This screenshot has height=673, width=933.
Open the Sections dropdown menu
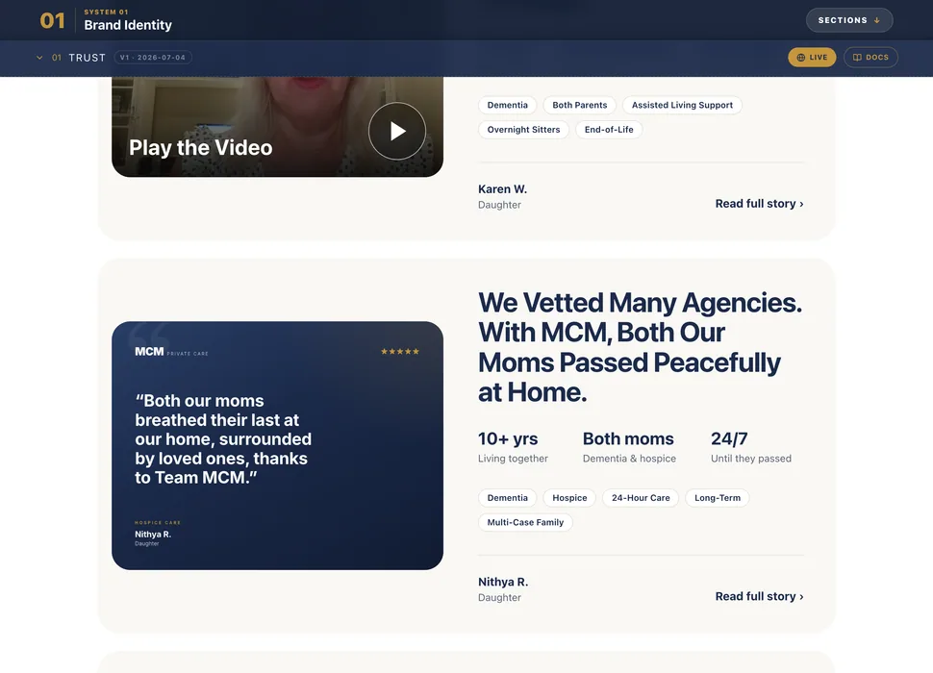(849, 20)
